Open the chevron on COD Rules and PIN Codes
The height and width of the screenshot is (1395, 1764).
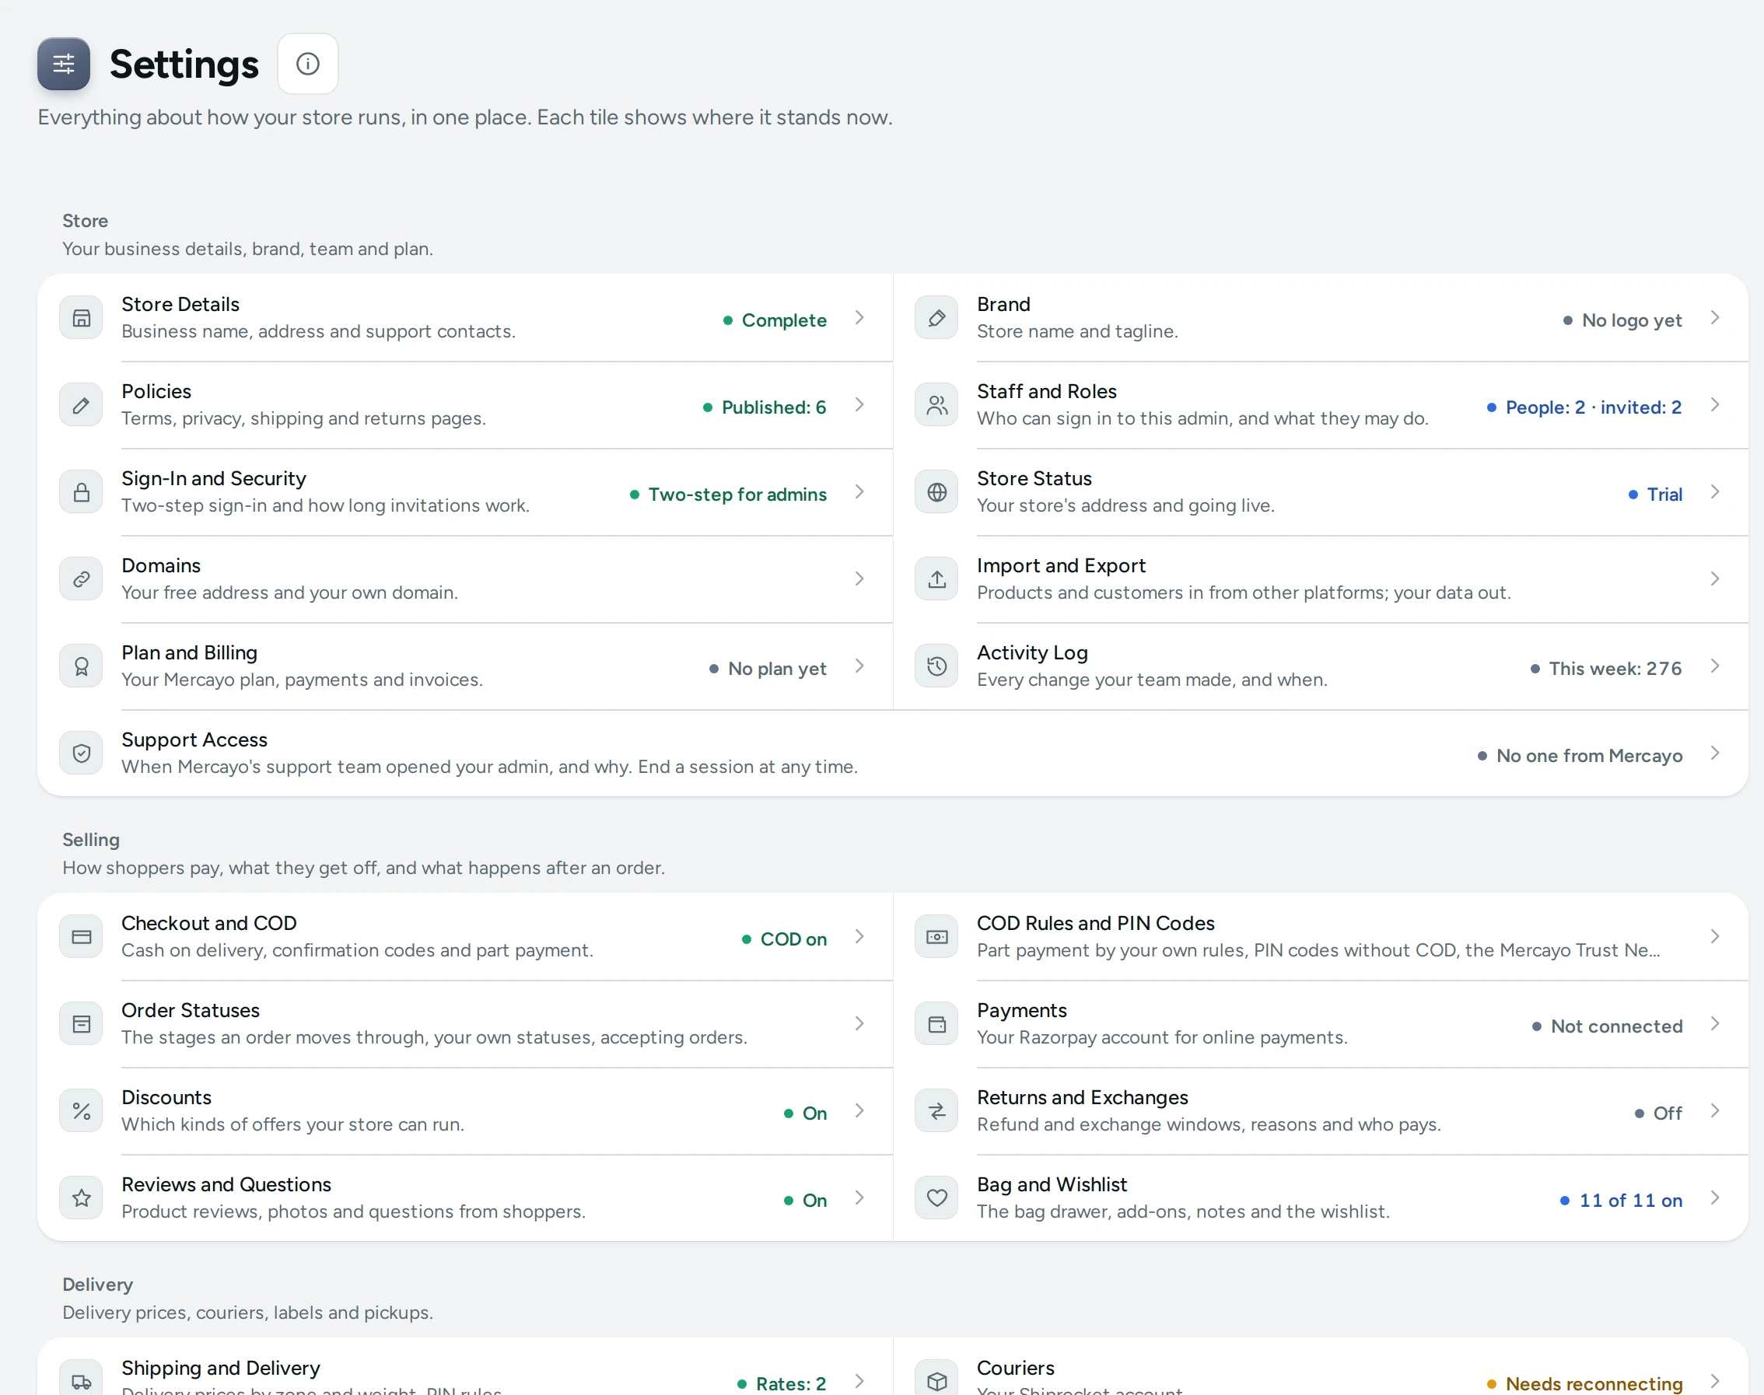pos(1715,937)
